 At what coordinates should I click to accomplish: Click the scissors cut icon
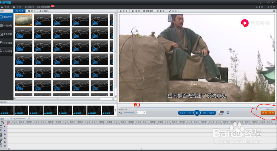click(x=228, y=113)
